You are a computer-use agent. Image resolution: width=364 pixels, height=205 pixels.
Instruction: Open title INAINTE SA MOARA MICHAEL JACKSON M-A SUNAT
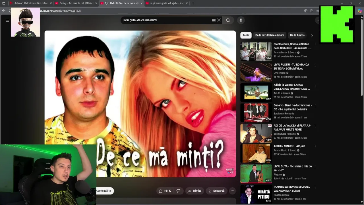coord(292,189)
